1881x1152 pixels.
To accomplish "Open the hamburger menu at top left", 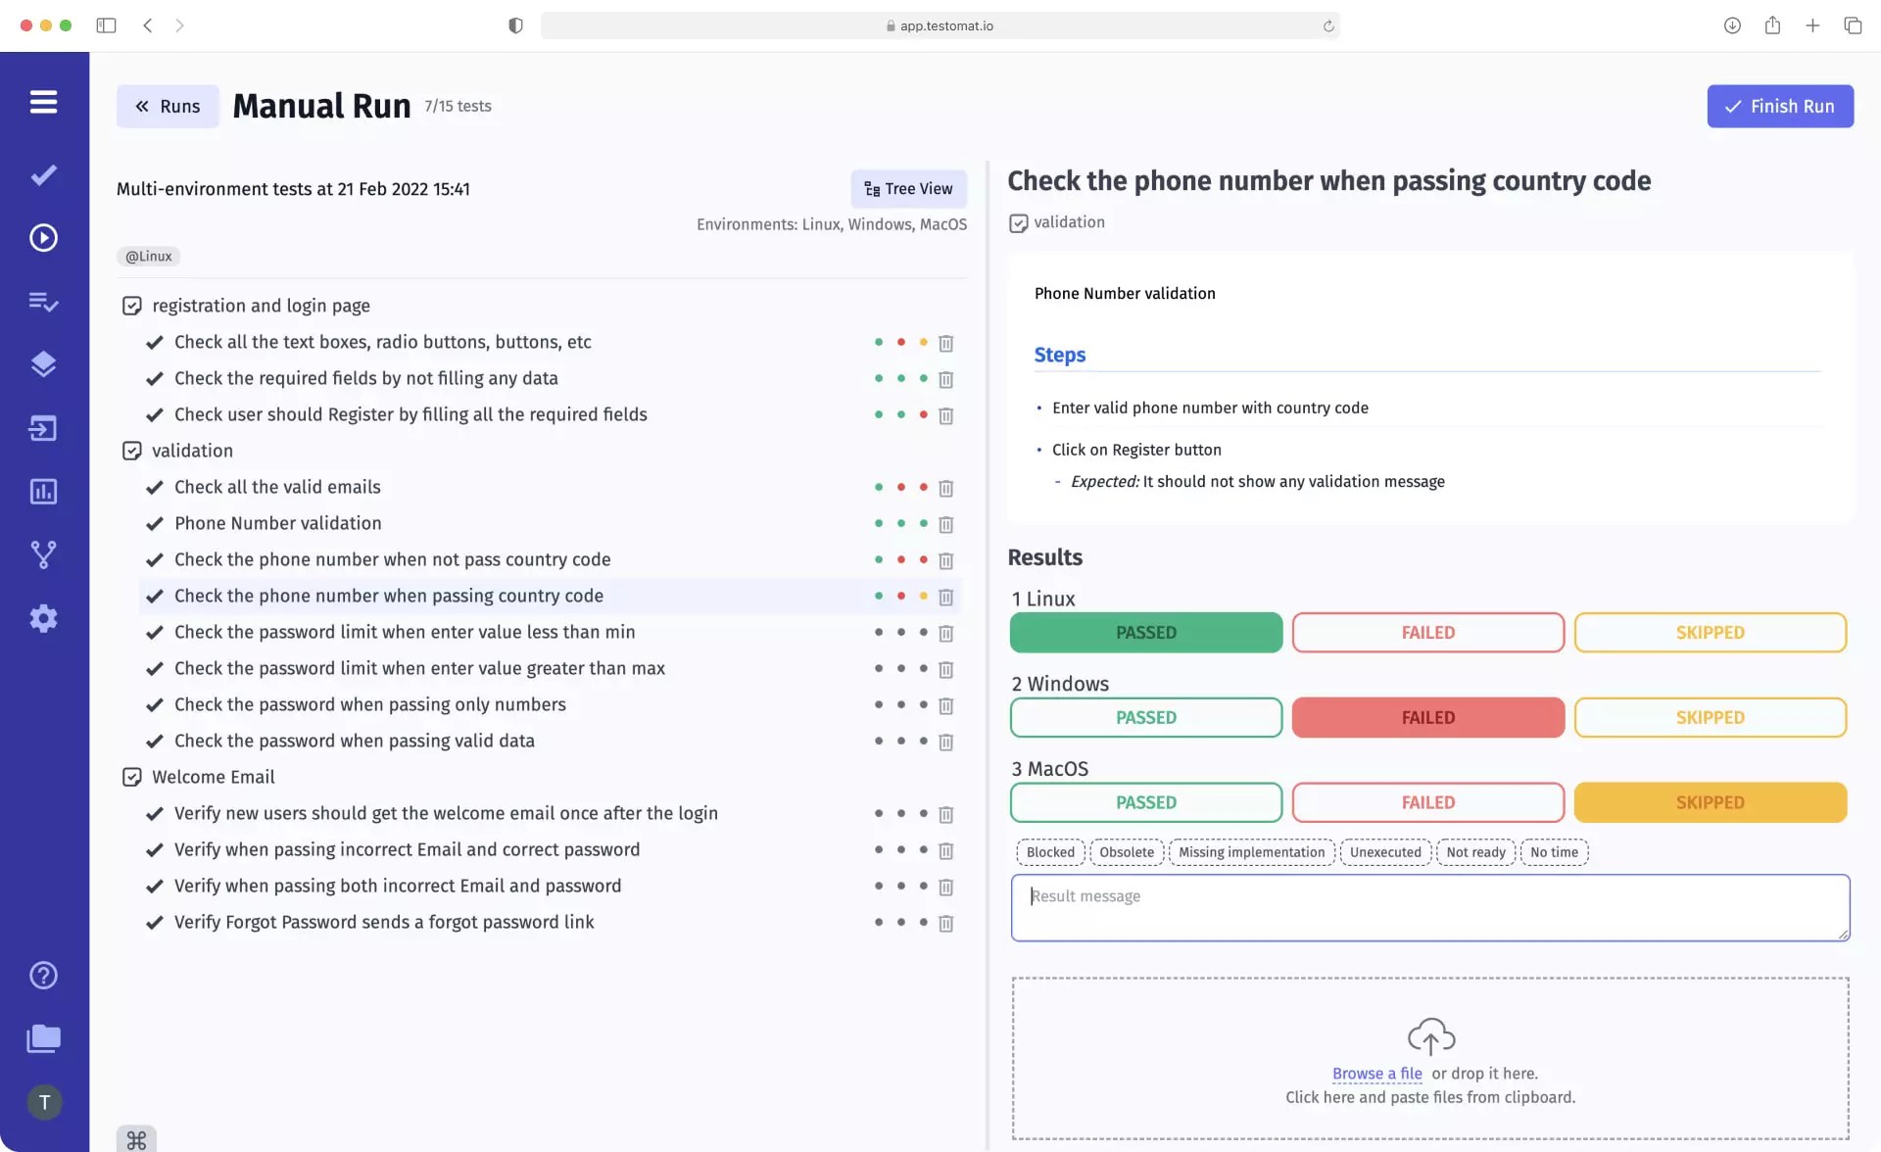I will tap(44, 102).
